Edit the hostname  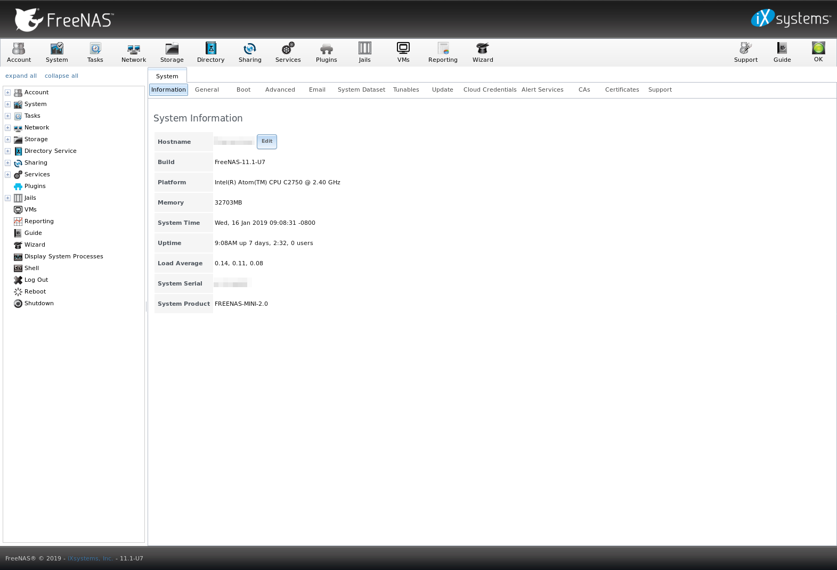click(x=267, y=141)
